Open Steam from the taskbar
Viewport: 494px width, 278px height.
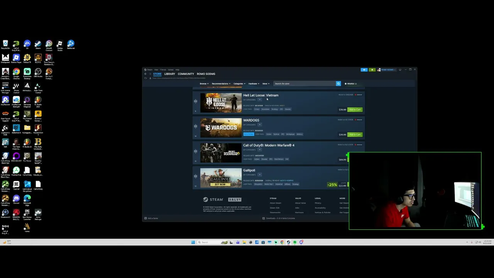[288, 242]
